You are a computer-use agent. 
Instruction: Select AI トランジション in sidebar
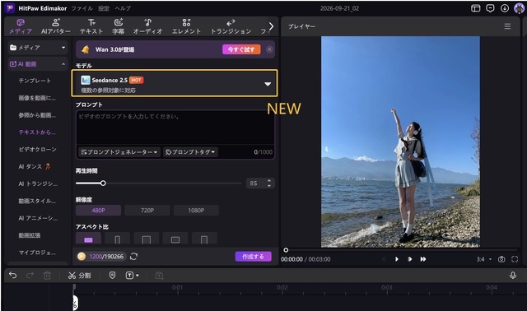tap(38, 183)
